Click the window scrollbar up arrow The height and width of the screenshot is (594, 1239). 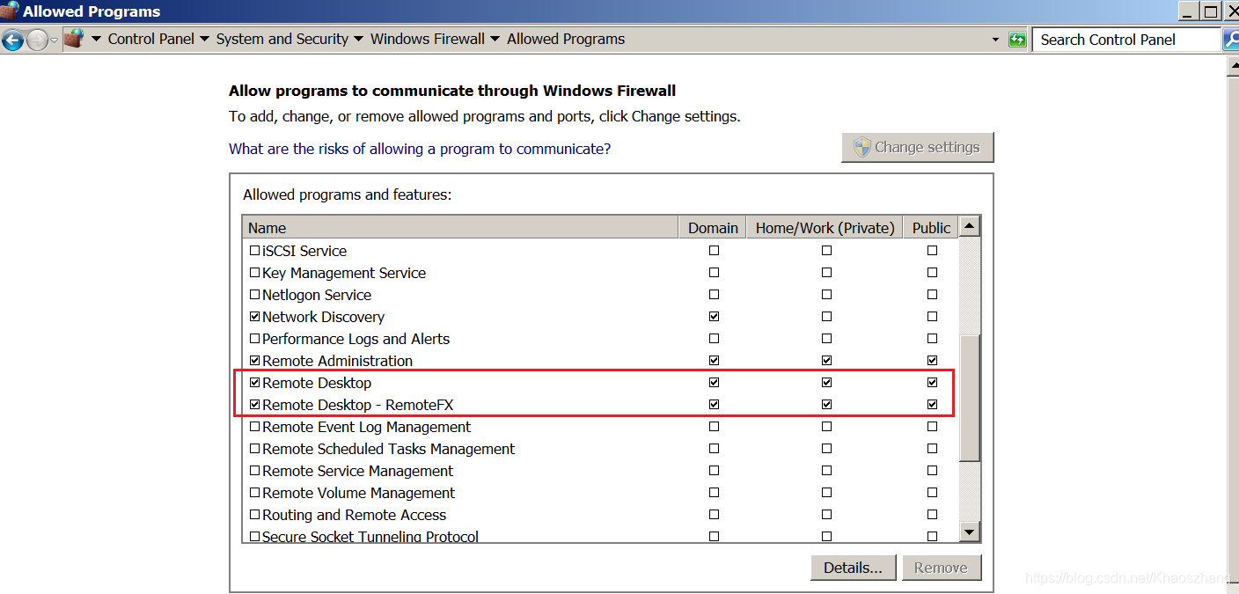point(1233,66)
